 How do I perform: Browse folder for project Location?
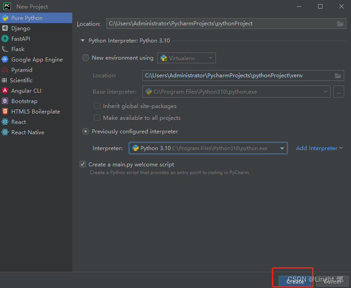[x=340, y=24]
